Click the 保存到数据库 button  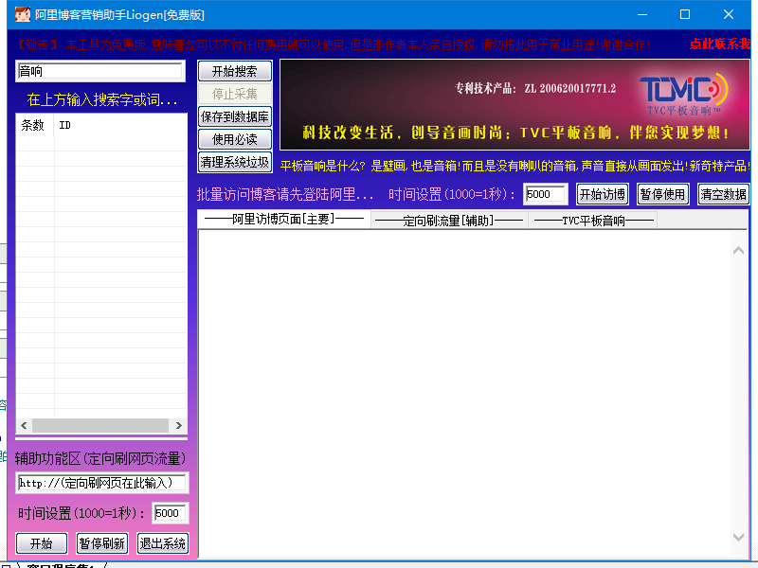234,116
